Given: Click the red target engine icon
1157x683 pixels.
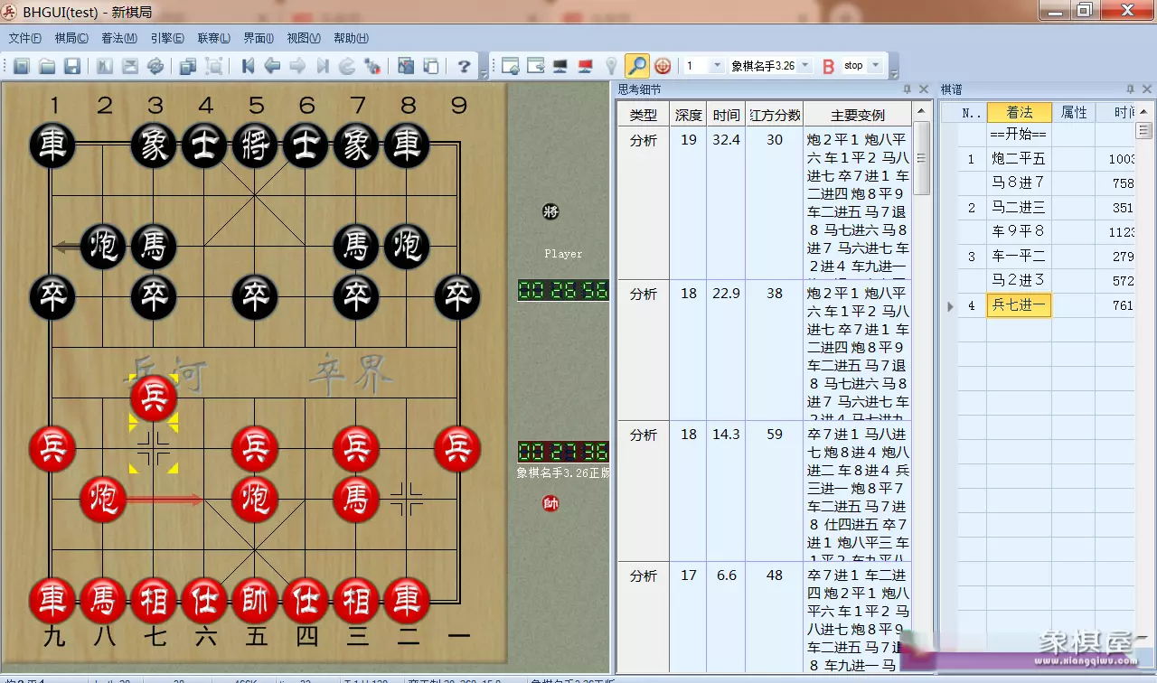Looking at the screenshot, I should (663, 66).
